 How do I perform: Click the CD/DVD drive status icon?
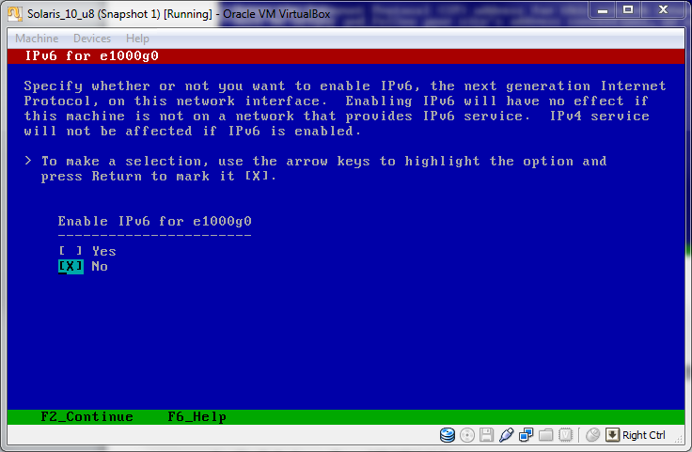pos(467,435)
